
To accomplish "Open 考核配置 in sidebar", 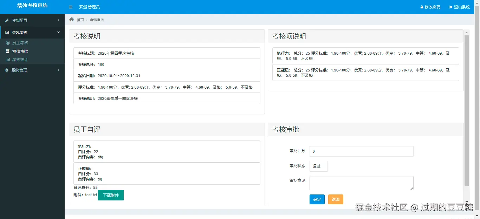I will tap(32, 20).
